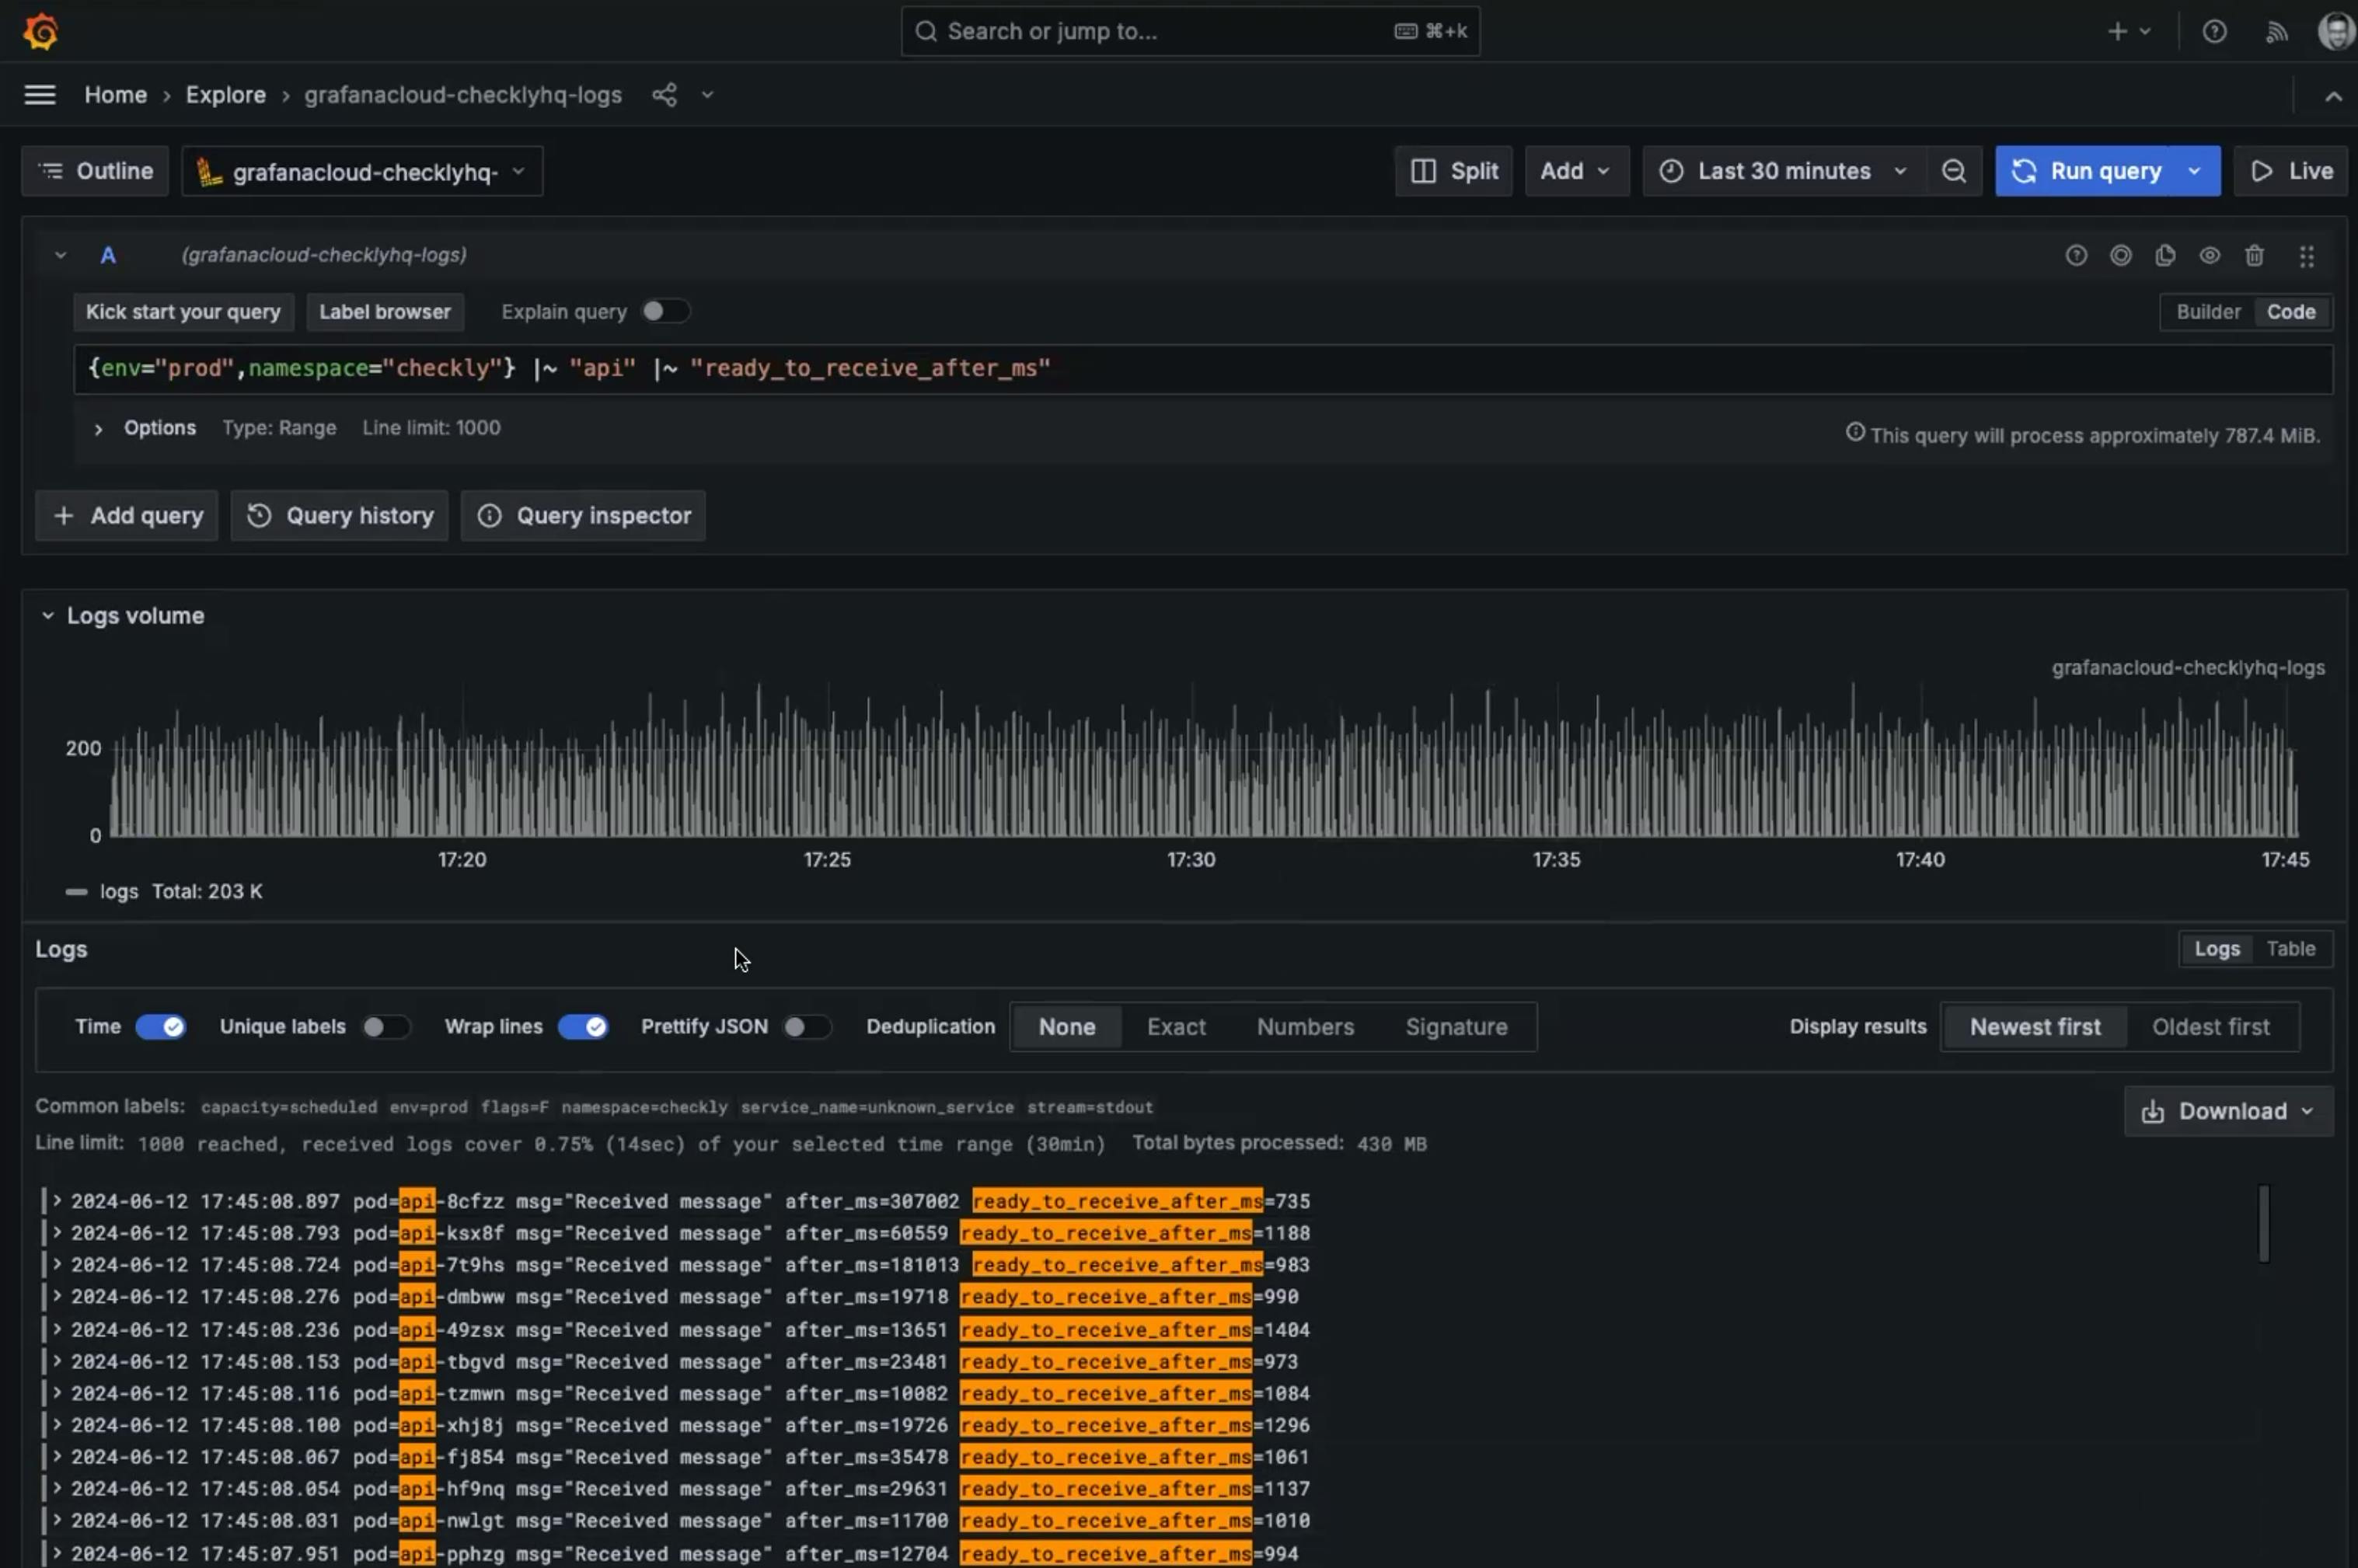
Task: Expand the query Options section
Action: (x=159, y=428)
